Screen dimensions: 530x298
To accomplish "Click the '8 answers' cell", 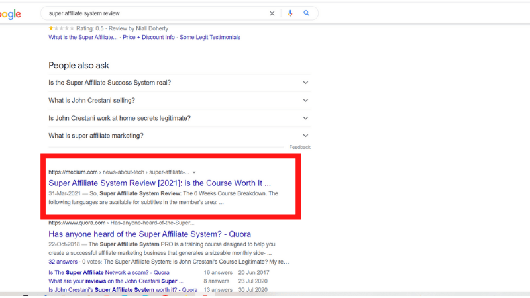I will tap(217, 281).
